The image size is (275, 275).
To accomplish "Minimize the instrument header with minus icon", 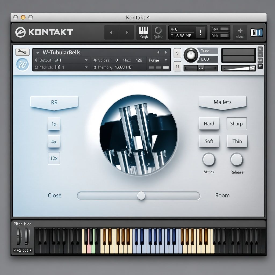I will click(x=260, y=55).
